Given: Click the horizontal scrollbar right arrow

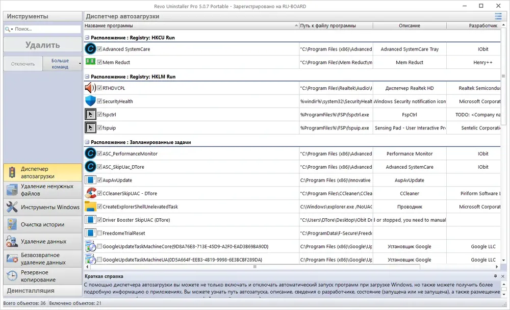Looking at the screenshot, I should 497,267.
